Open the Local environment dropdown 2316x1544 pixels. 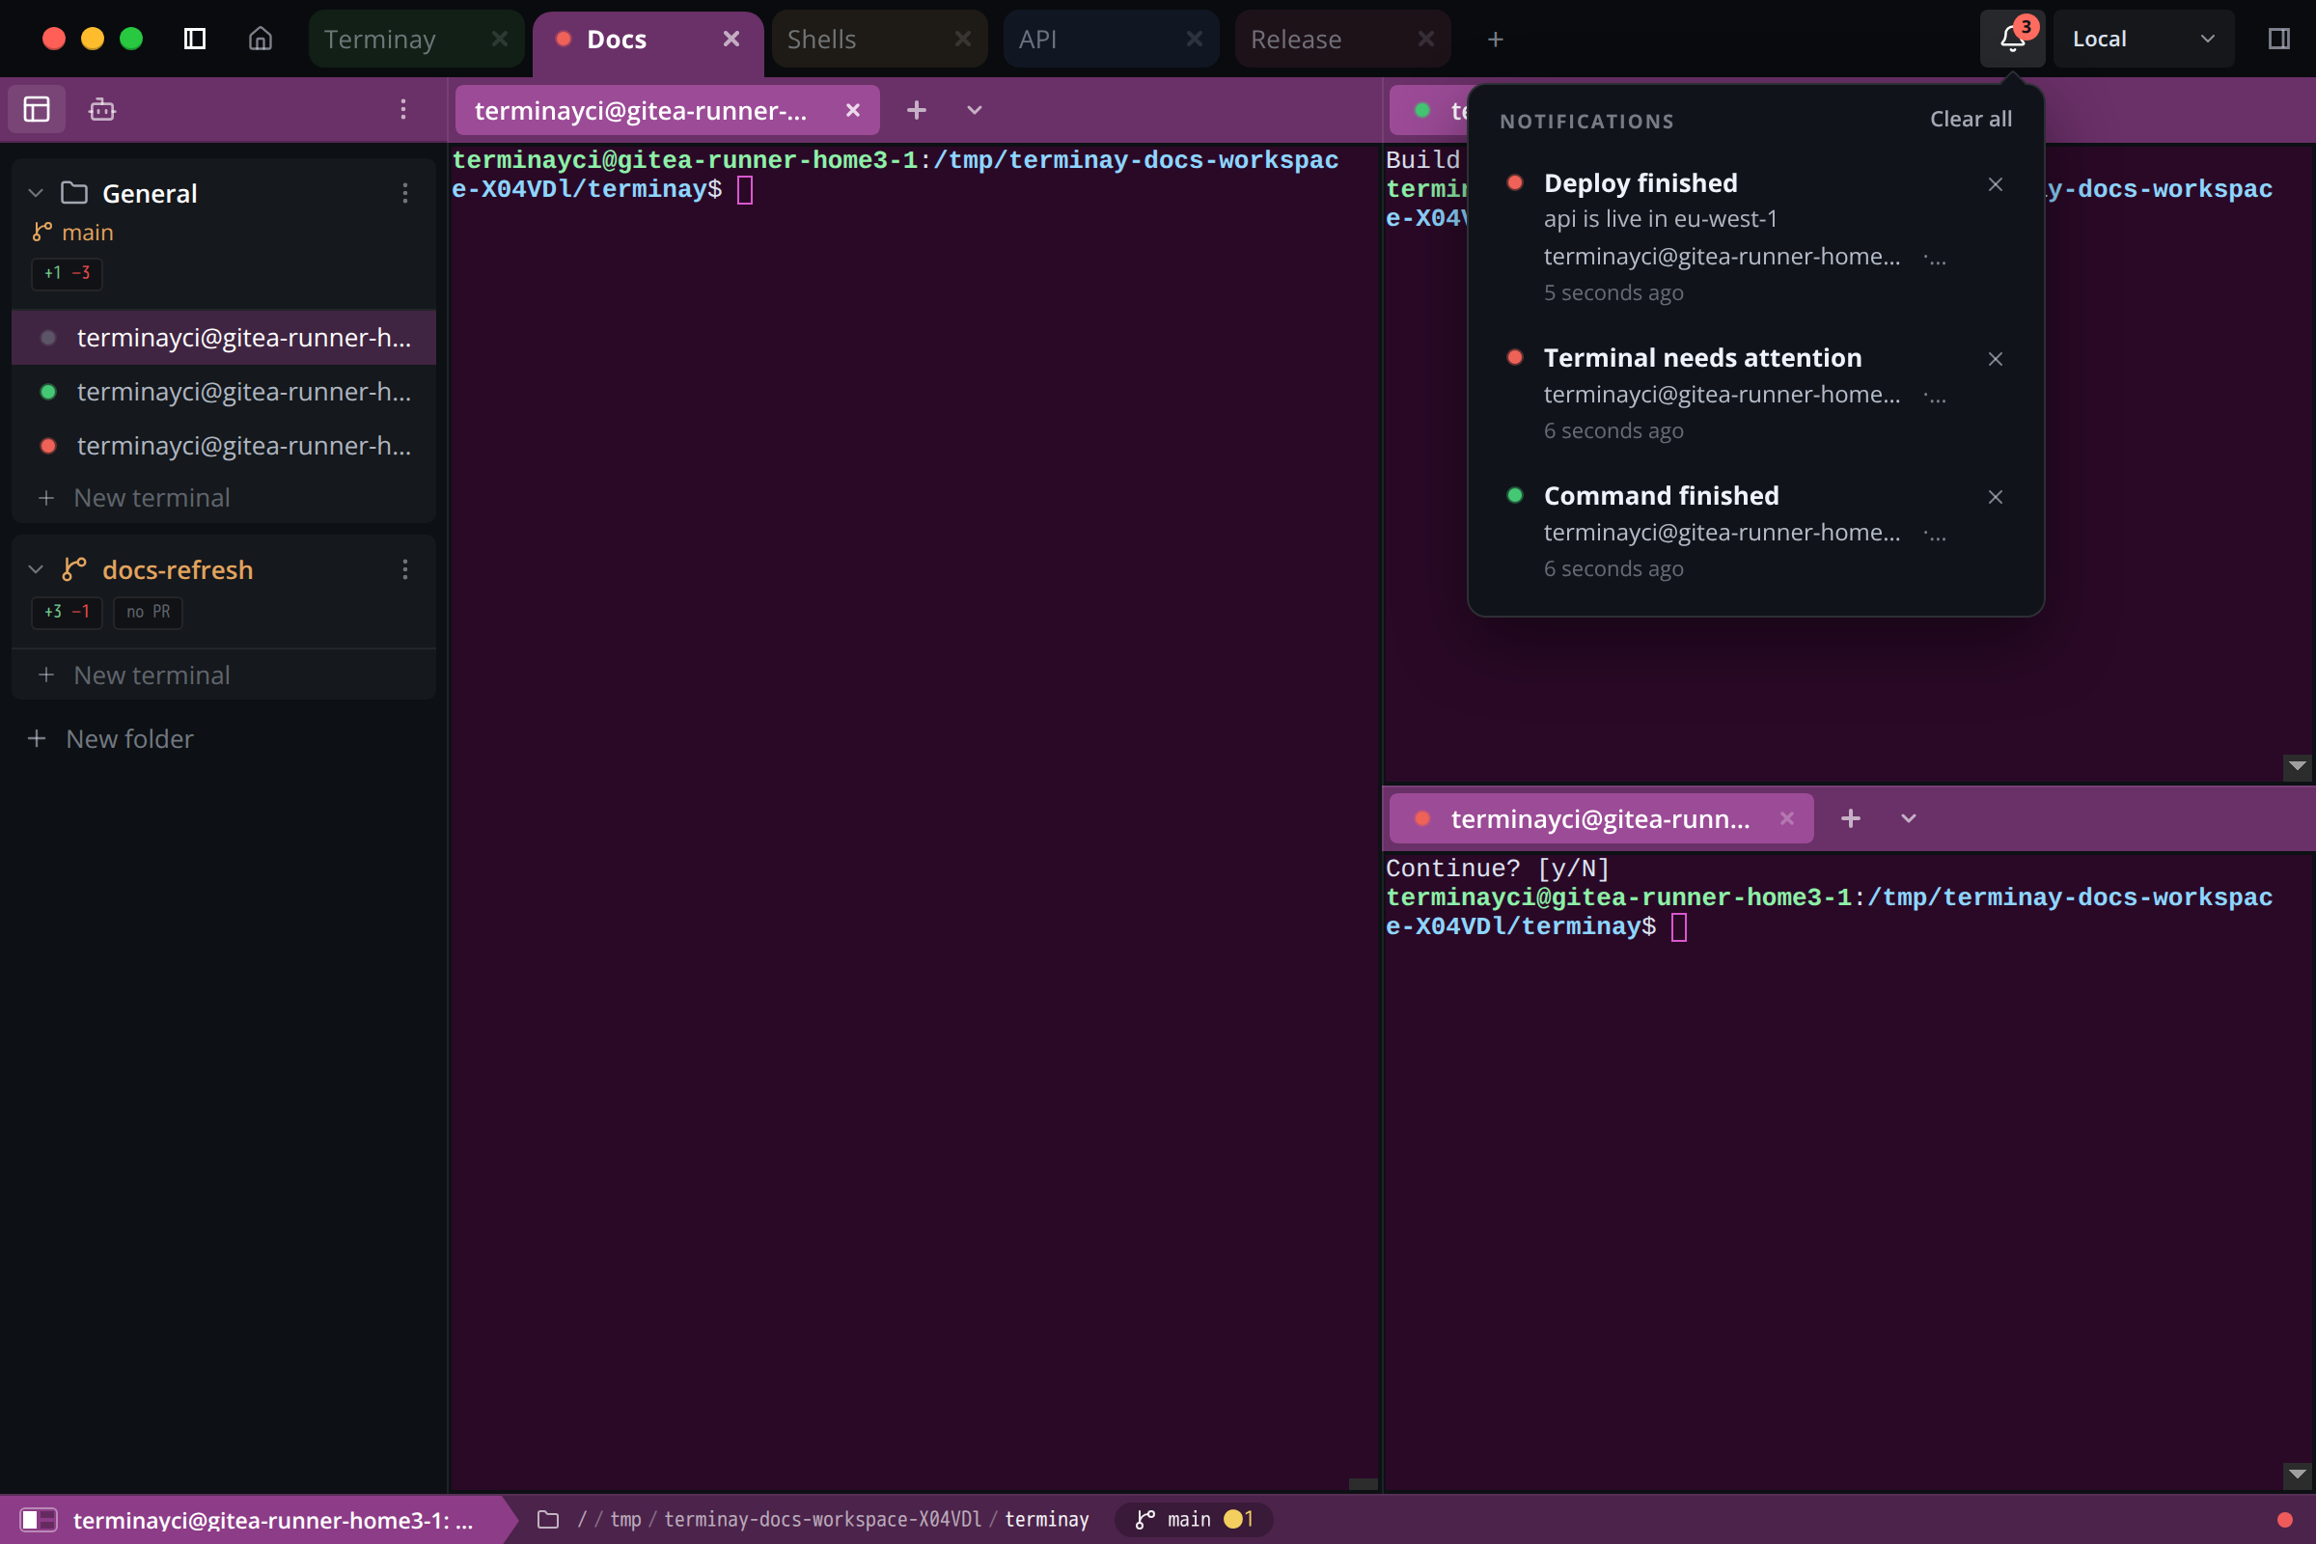[x=2143, y=39]
